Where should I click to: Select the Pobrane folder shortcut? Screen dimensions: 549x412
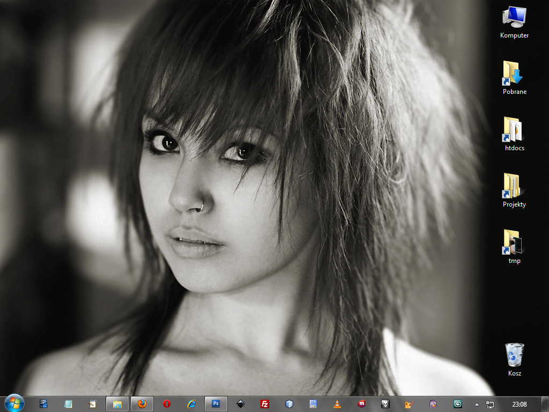click(x=514, y=78)
